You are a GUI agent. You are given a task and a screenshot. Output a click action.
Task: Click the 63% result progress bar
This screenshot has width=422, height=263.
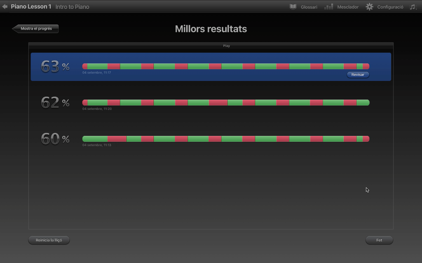tap(226, 66)
